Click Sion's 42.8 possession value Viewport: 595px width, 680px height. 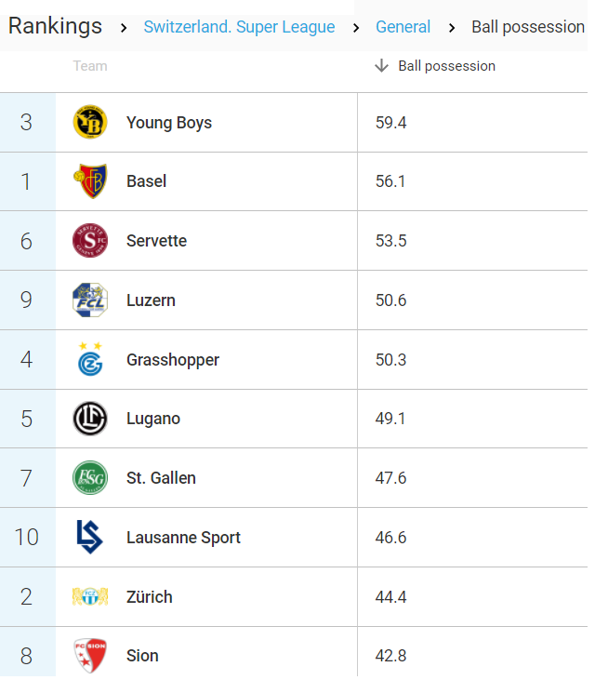390,656
